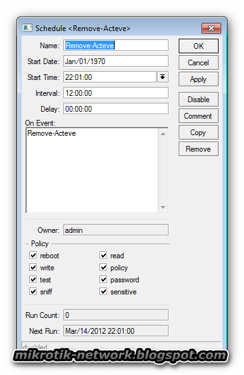
Task: Click the Interval field
Action: pos(116,93)
